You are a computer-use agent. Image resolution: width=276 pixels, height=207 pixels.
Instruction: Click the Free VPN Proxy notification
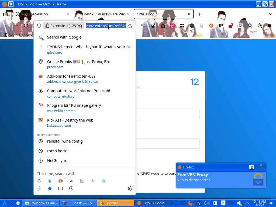click(x=221, y=180)
